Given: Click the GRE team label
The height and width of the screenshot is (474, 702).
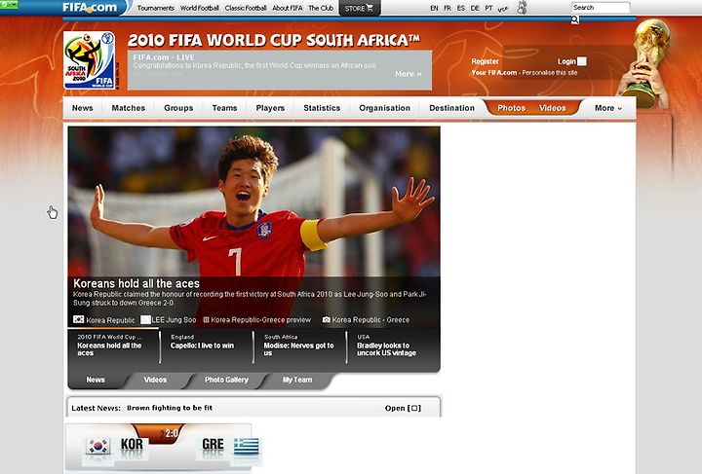Looking at the screenshot, I should pos(213,444).
